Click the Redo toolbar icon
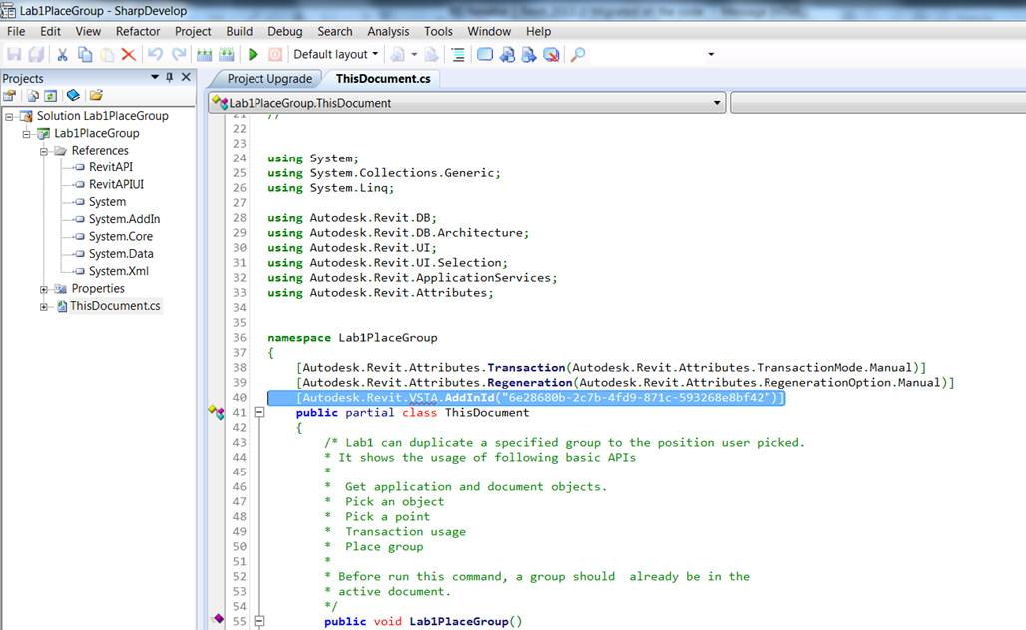Image resolution: width=1026 pixels, height=630 pixels. [178, 54]
